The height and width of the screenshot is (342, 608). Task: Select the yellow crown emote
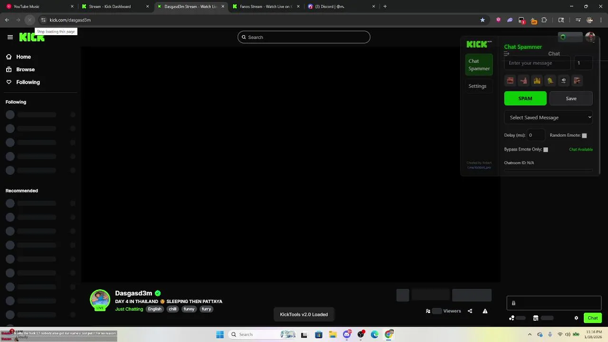537,80
